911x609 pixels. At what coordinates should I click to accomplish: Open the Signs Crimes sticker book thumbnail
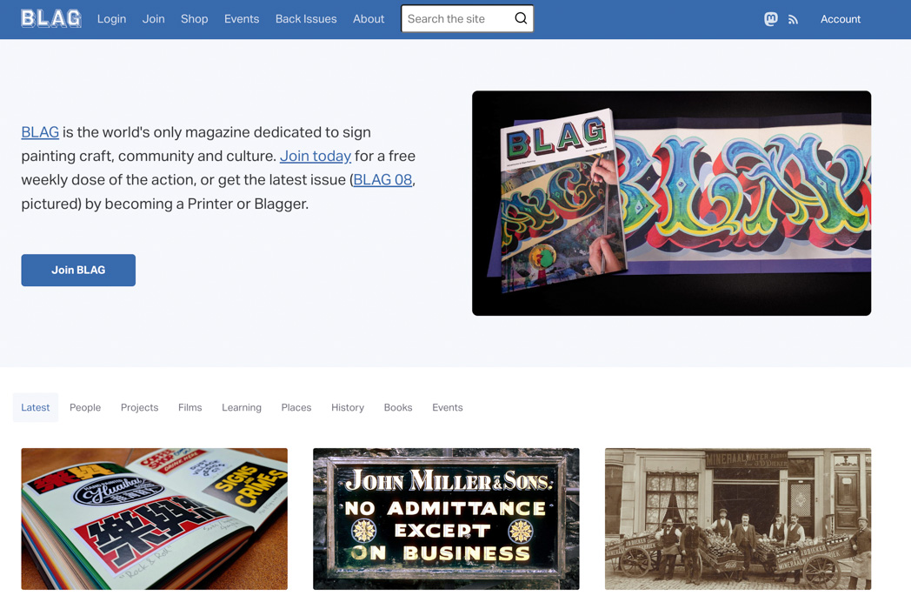[155, 519]
